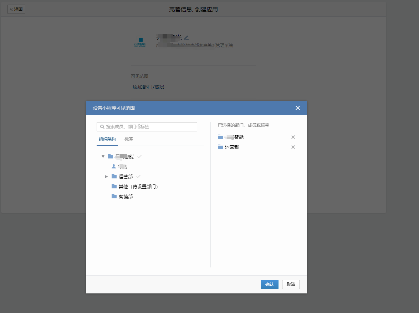
Task: Click the 返回 back button
Action: (x=16, y=9)
